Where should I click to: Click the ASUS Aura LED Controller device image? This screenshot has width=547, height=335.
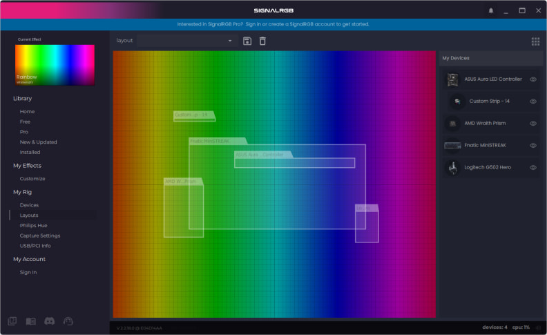click(453, 79)
